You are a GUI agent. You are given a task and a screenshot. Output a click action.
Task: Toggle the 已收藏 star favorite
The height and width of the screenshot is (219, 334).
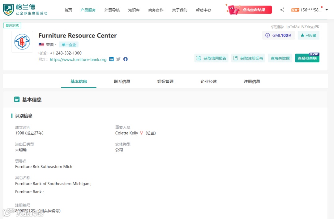click(308, 35)
